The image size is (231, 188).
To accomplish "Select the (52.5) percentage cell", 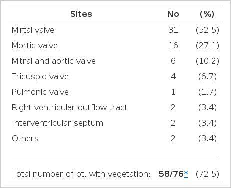I will 207,30.
